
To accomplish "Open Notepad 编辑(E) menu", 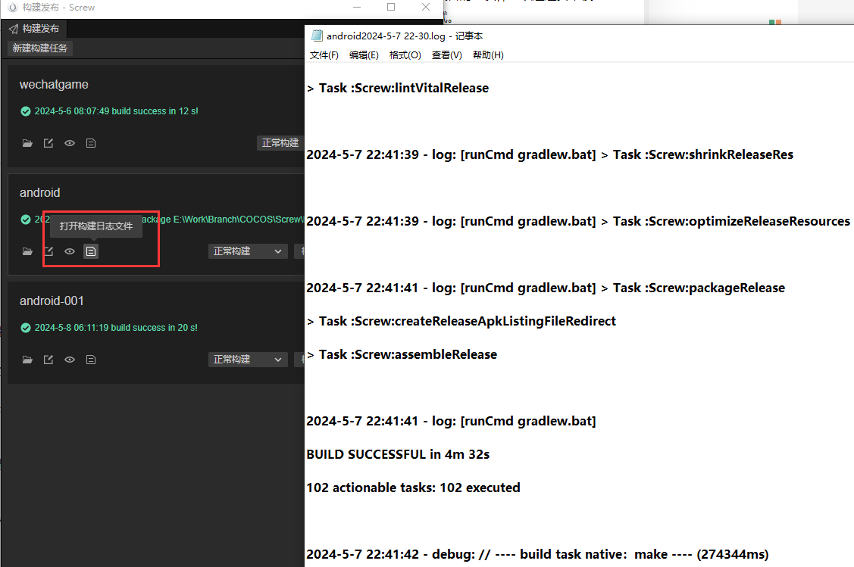I will 364,55.
